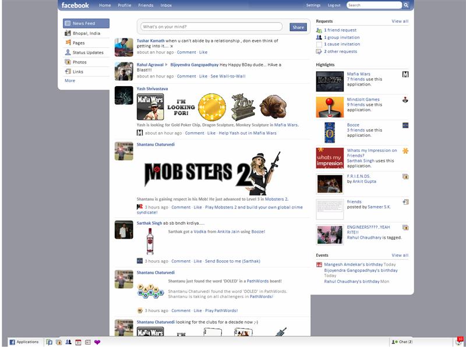Open the Friends tab
466x347 pixels.
pyautogui.click(x=146, y=5)
